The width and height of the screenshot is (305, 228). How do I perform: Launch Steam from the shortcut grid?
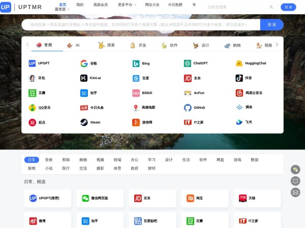coord(84,122)
